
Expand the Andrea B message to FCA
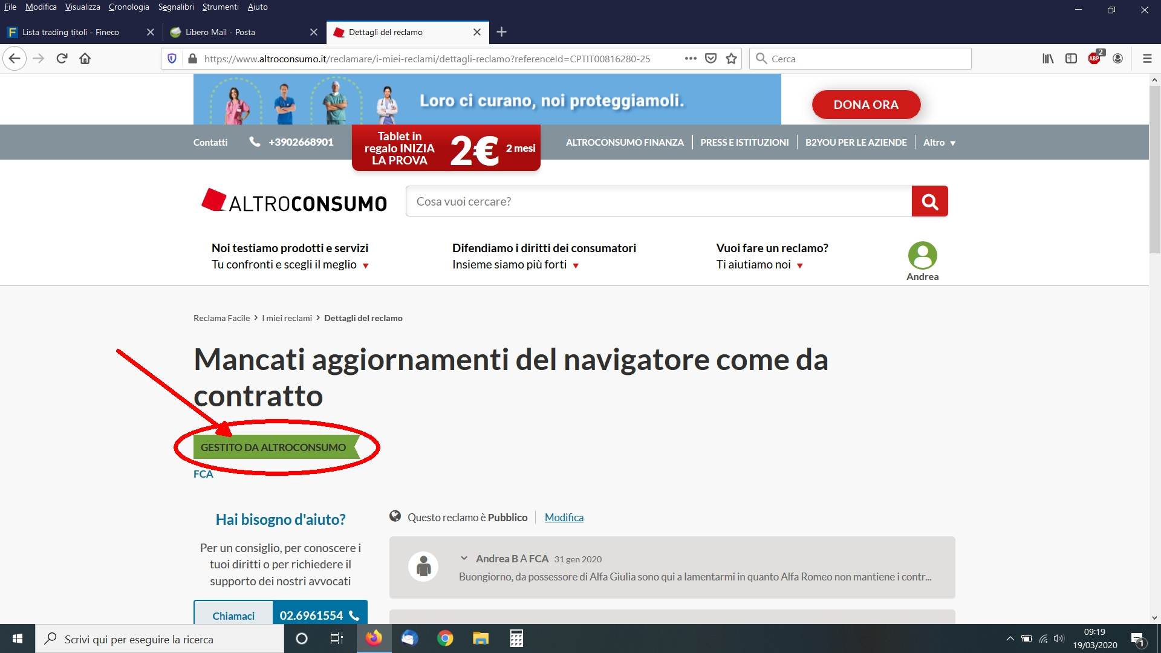464,559
